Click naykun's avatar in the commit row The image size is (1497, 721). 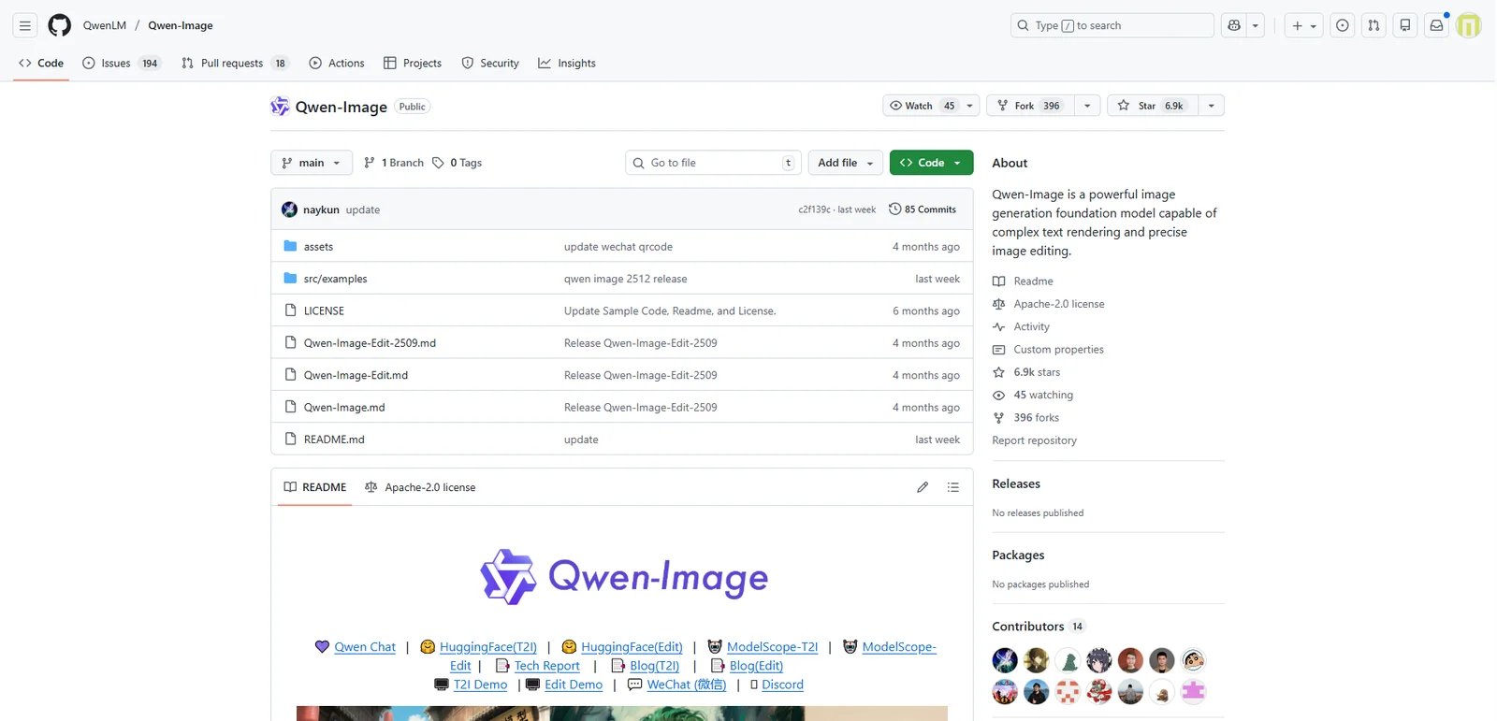pos(289,209)
